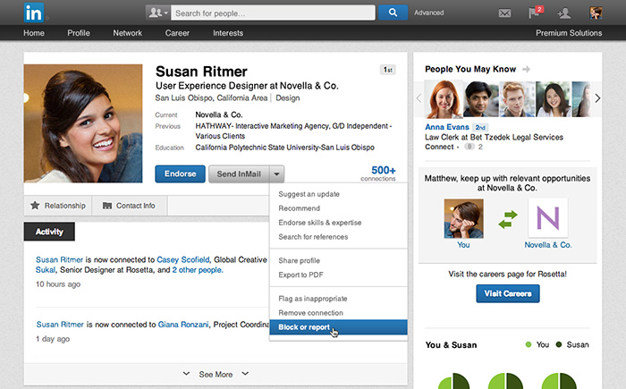
Task: Open Advanced search
Action: pos(428,13)
